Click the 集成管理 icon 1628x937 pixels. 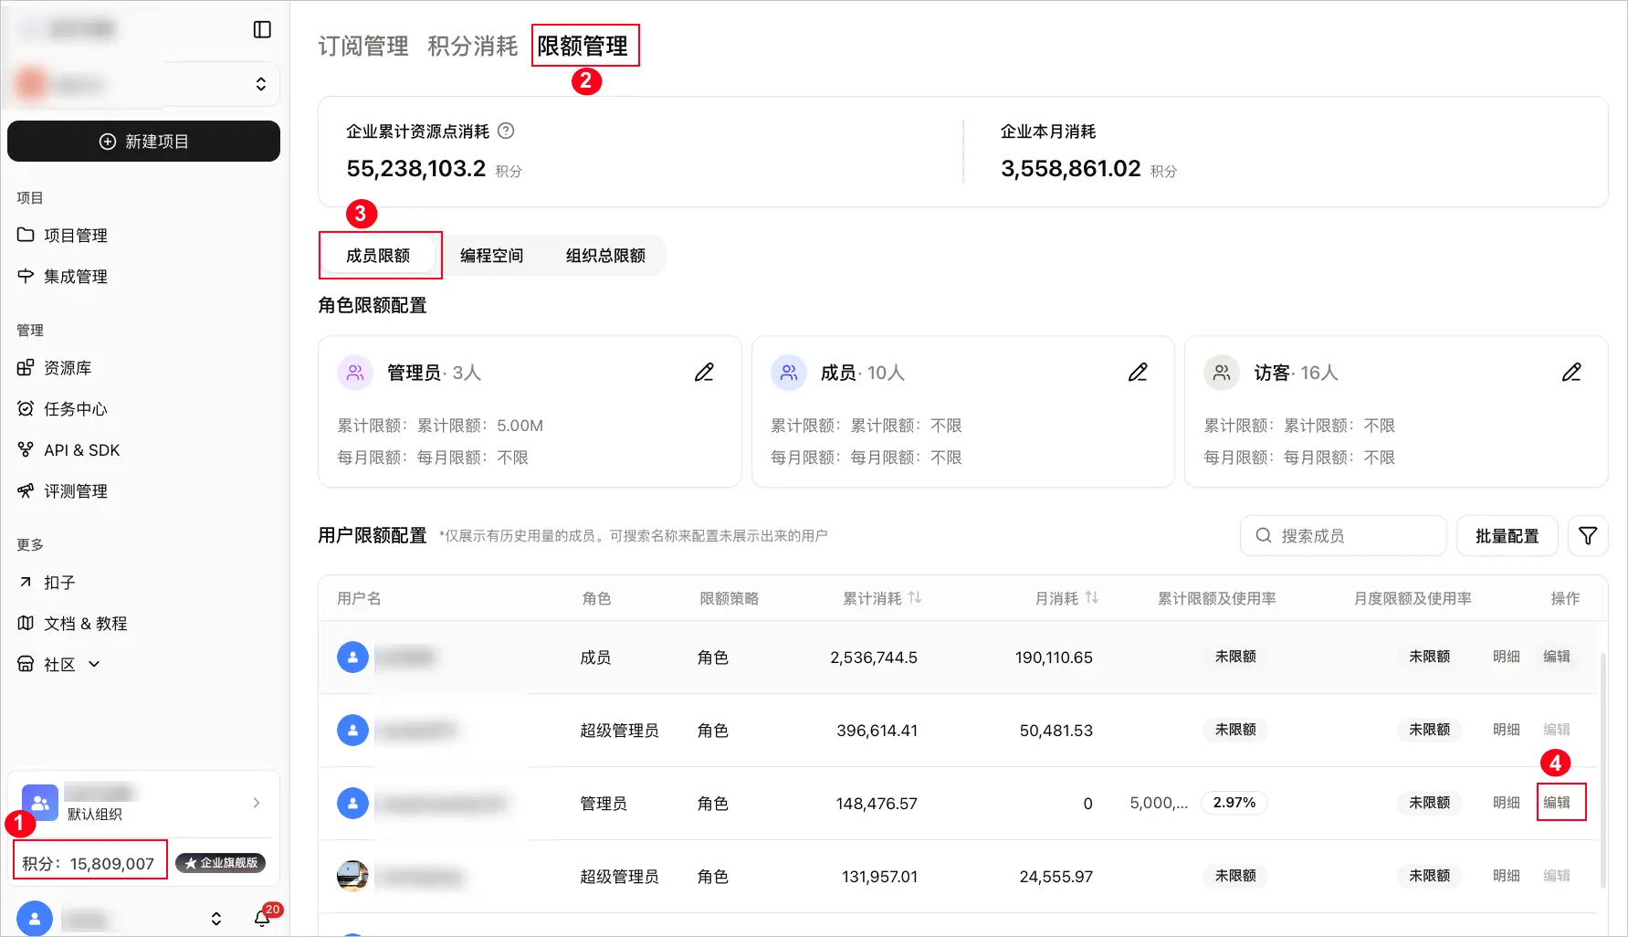tap(26, 276)
